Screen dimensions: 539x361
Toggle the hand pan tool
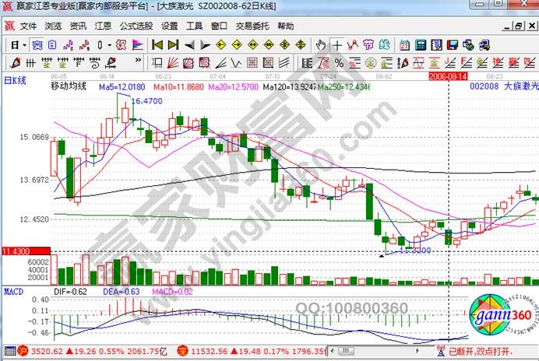coord(322,44)
